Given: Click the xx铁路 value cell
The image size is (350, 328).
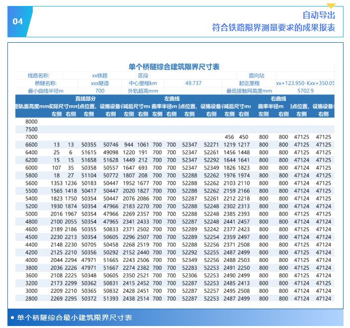Looking at the screenshot, I should [x=100, y=76].
